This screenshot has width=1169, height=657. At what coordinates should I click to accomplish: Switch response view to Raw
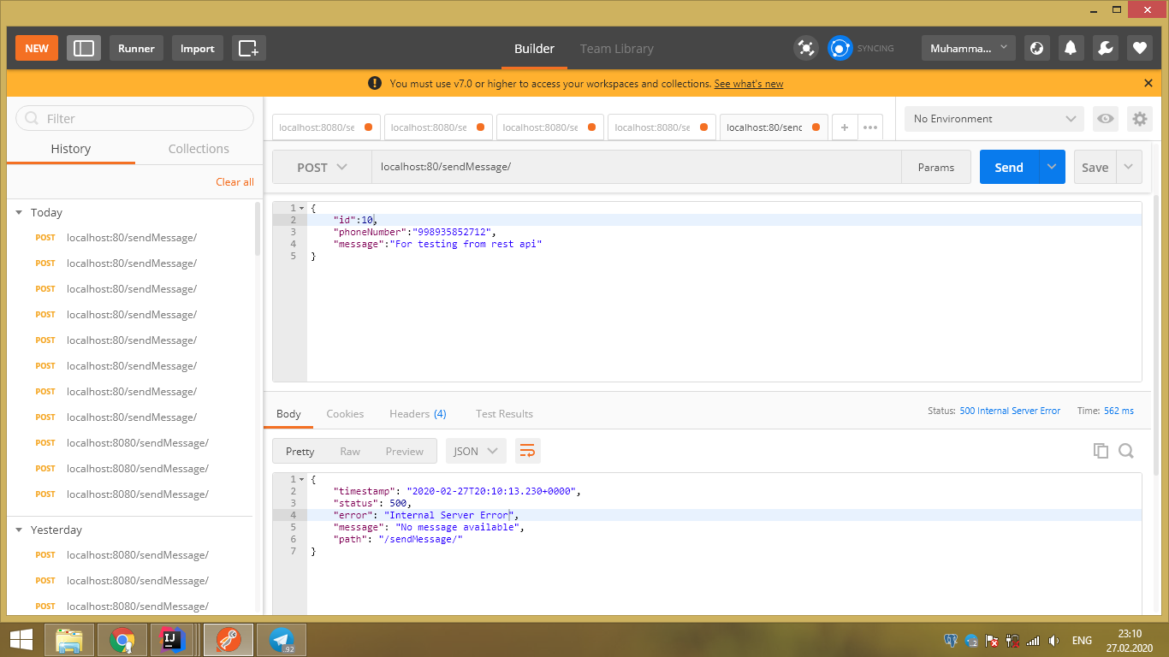pos(350,451)
